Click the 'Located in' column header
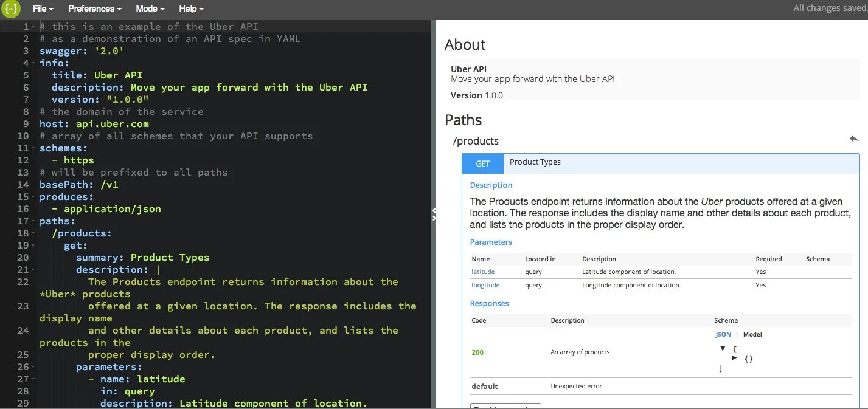This screenshot has height=409, width=868. point(541,259)
